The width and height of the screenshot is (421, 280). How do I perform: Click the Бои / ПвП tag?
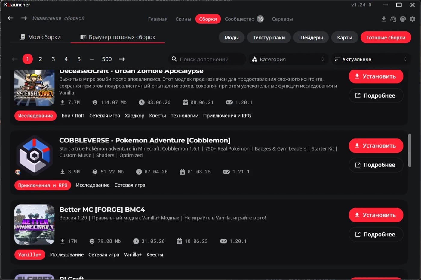tap(73, 116)
